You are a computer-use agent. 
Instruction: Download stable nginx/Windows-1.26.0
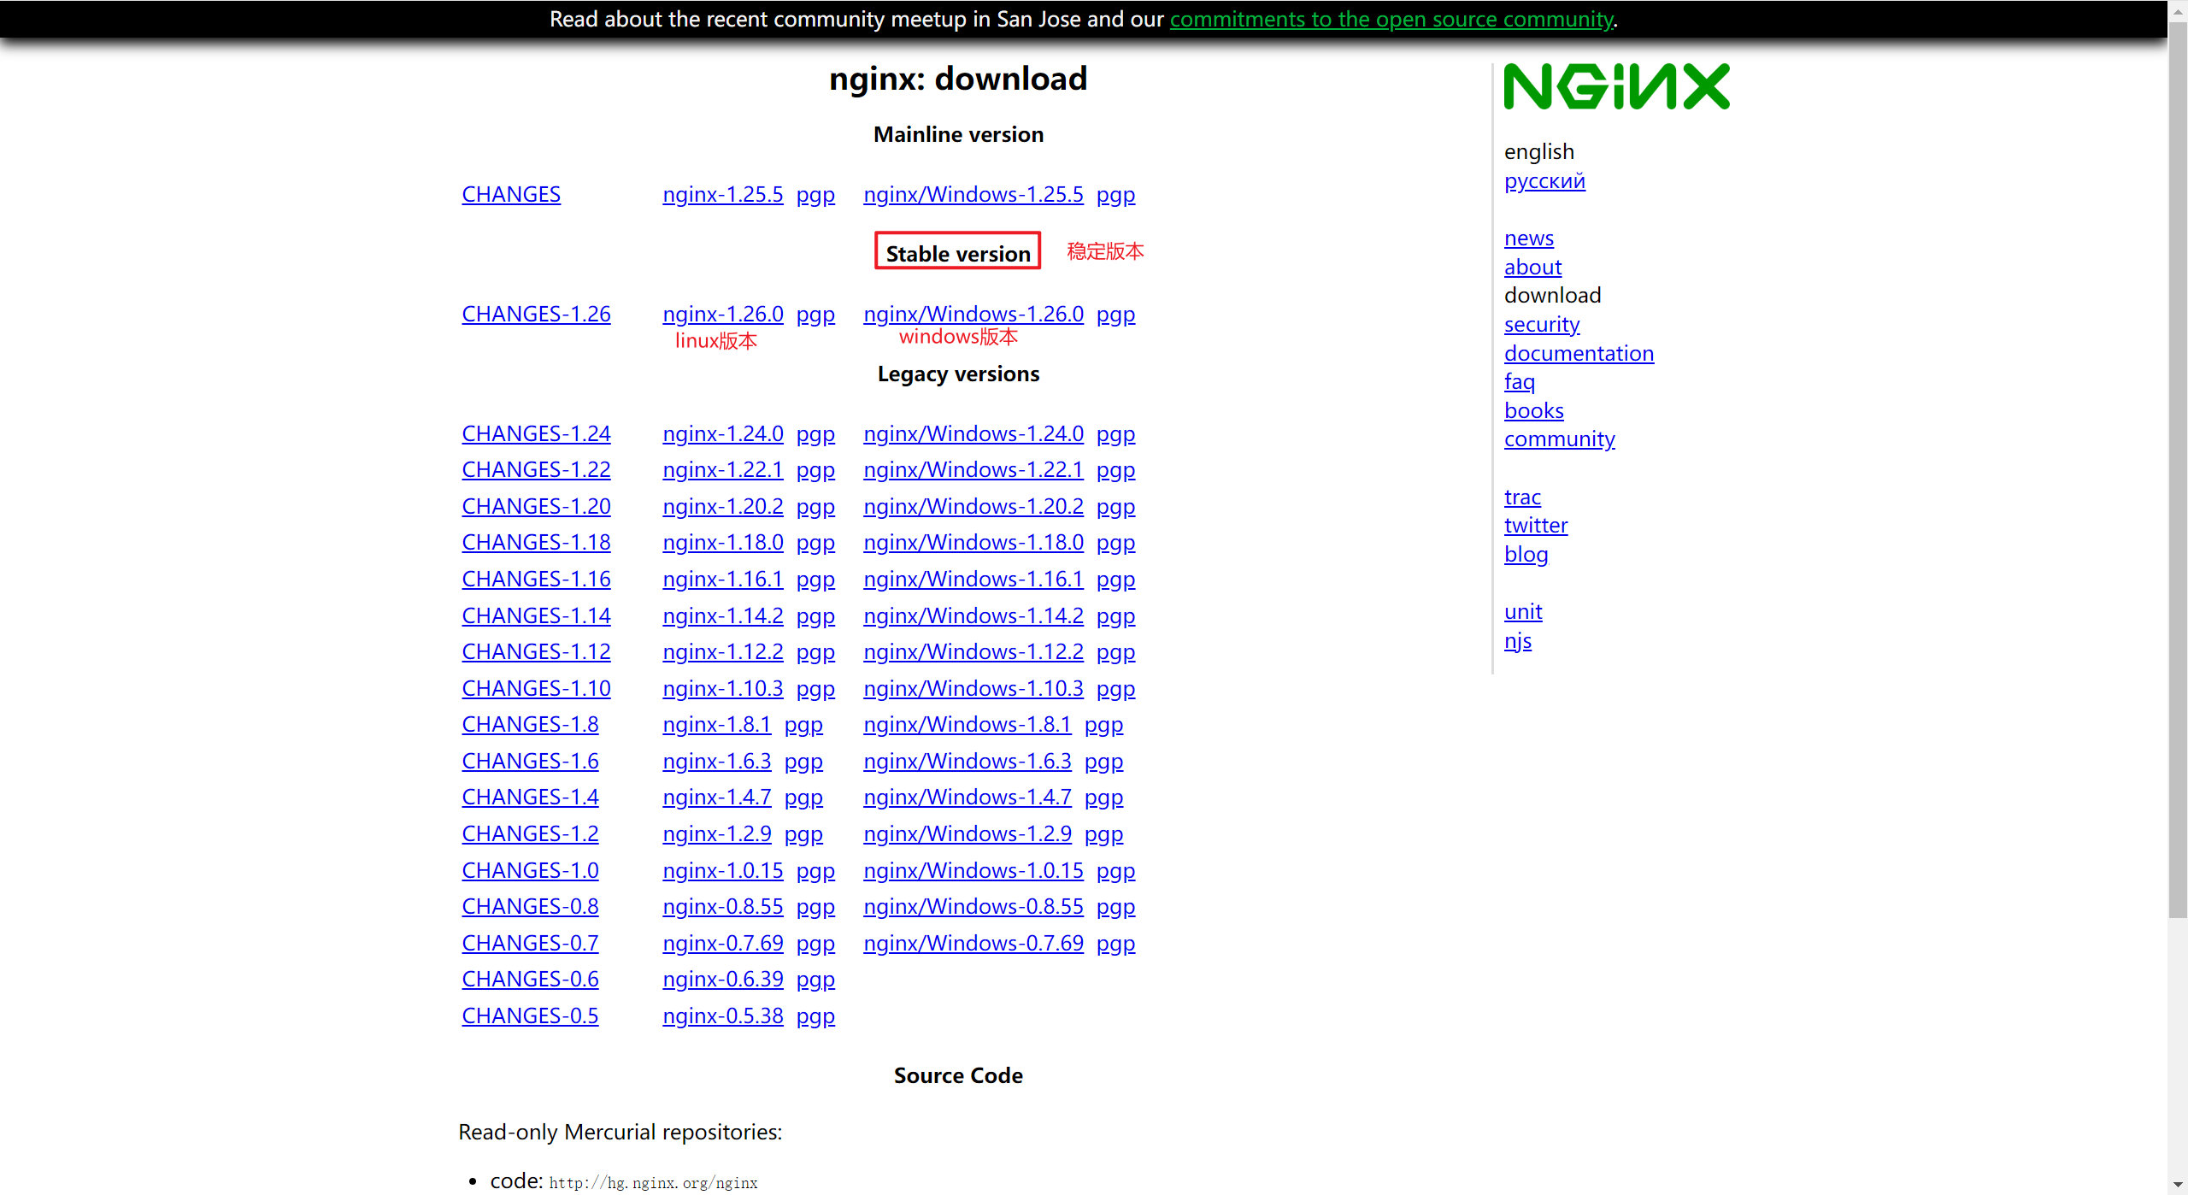973,314
